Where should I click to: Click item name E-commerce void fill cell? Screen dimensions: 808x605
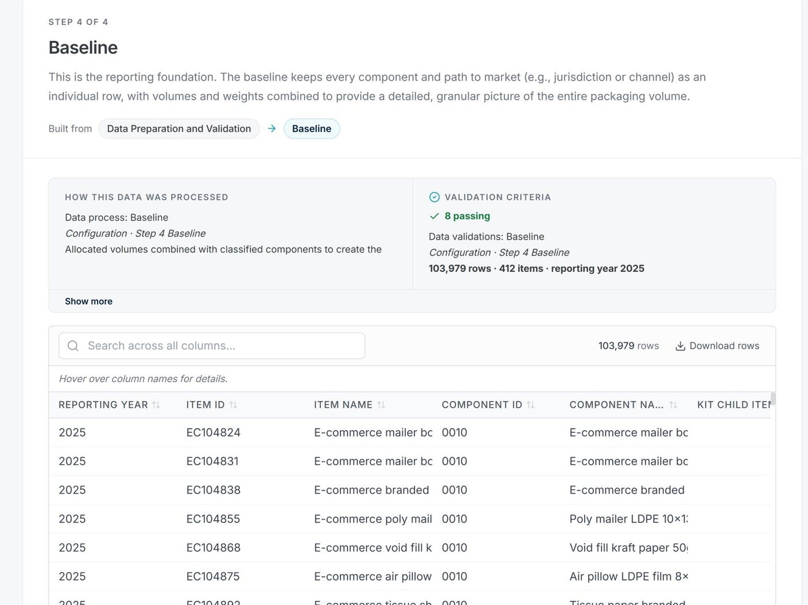(x=373, y=548)
